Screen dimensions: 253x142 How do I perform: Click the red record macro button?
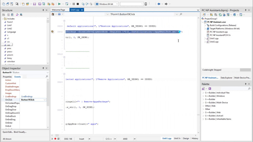[x=55, y=139]
